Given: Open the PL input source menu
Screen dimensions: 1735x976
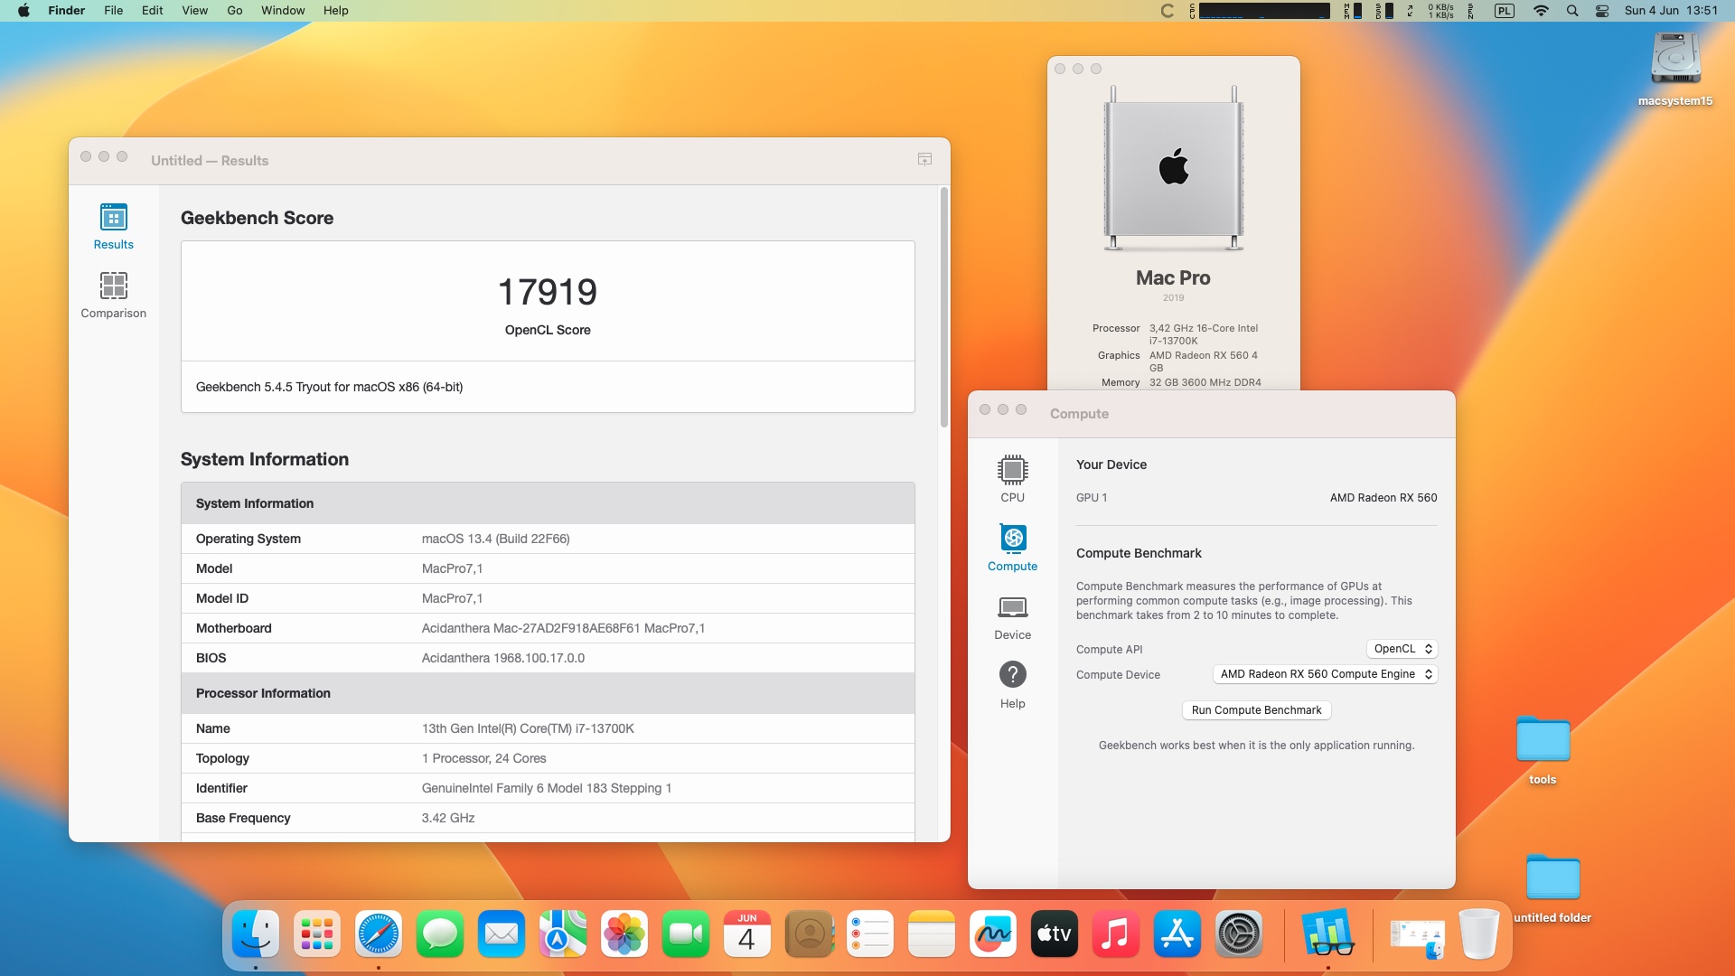Looking at the screenshot, I should (x=1504, y=11).
